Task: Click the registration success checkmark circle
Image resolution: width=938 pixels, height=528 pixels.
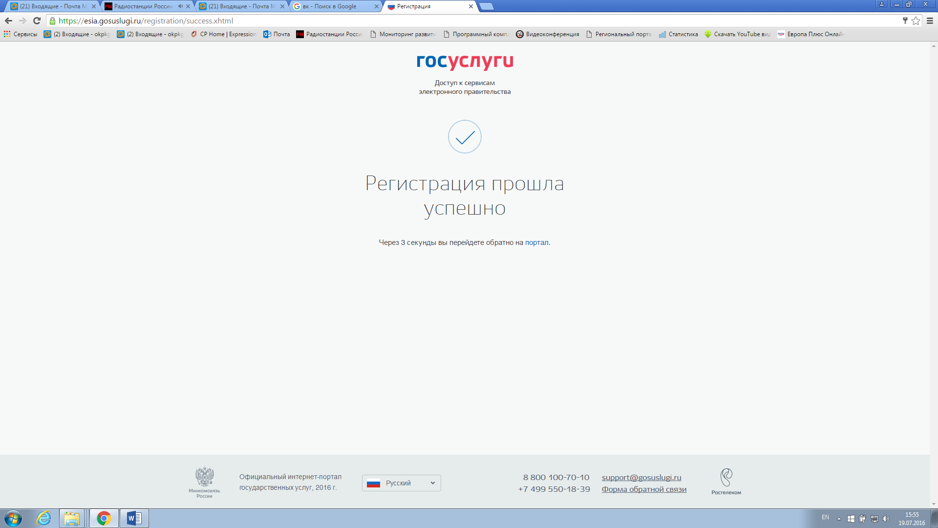Action: (x=465, y=136)
